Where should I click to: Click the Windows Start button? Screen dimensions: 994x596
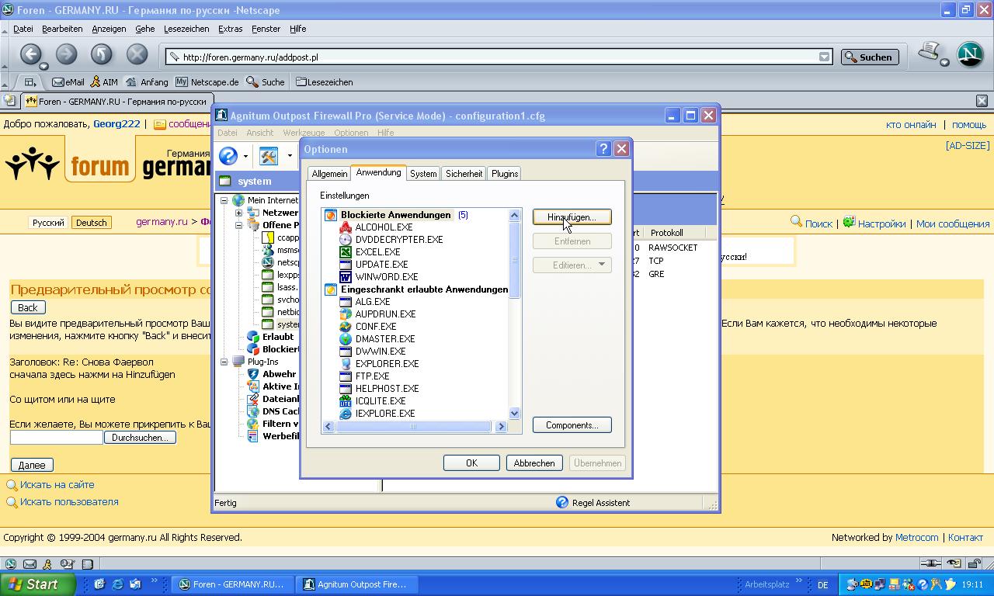tap(37, 584)
